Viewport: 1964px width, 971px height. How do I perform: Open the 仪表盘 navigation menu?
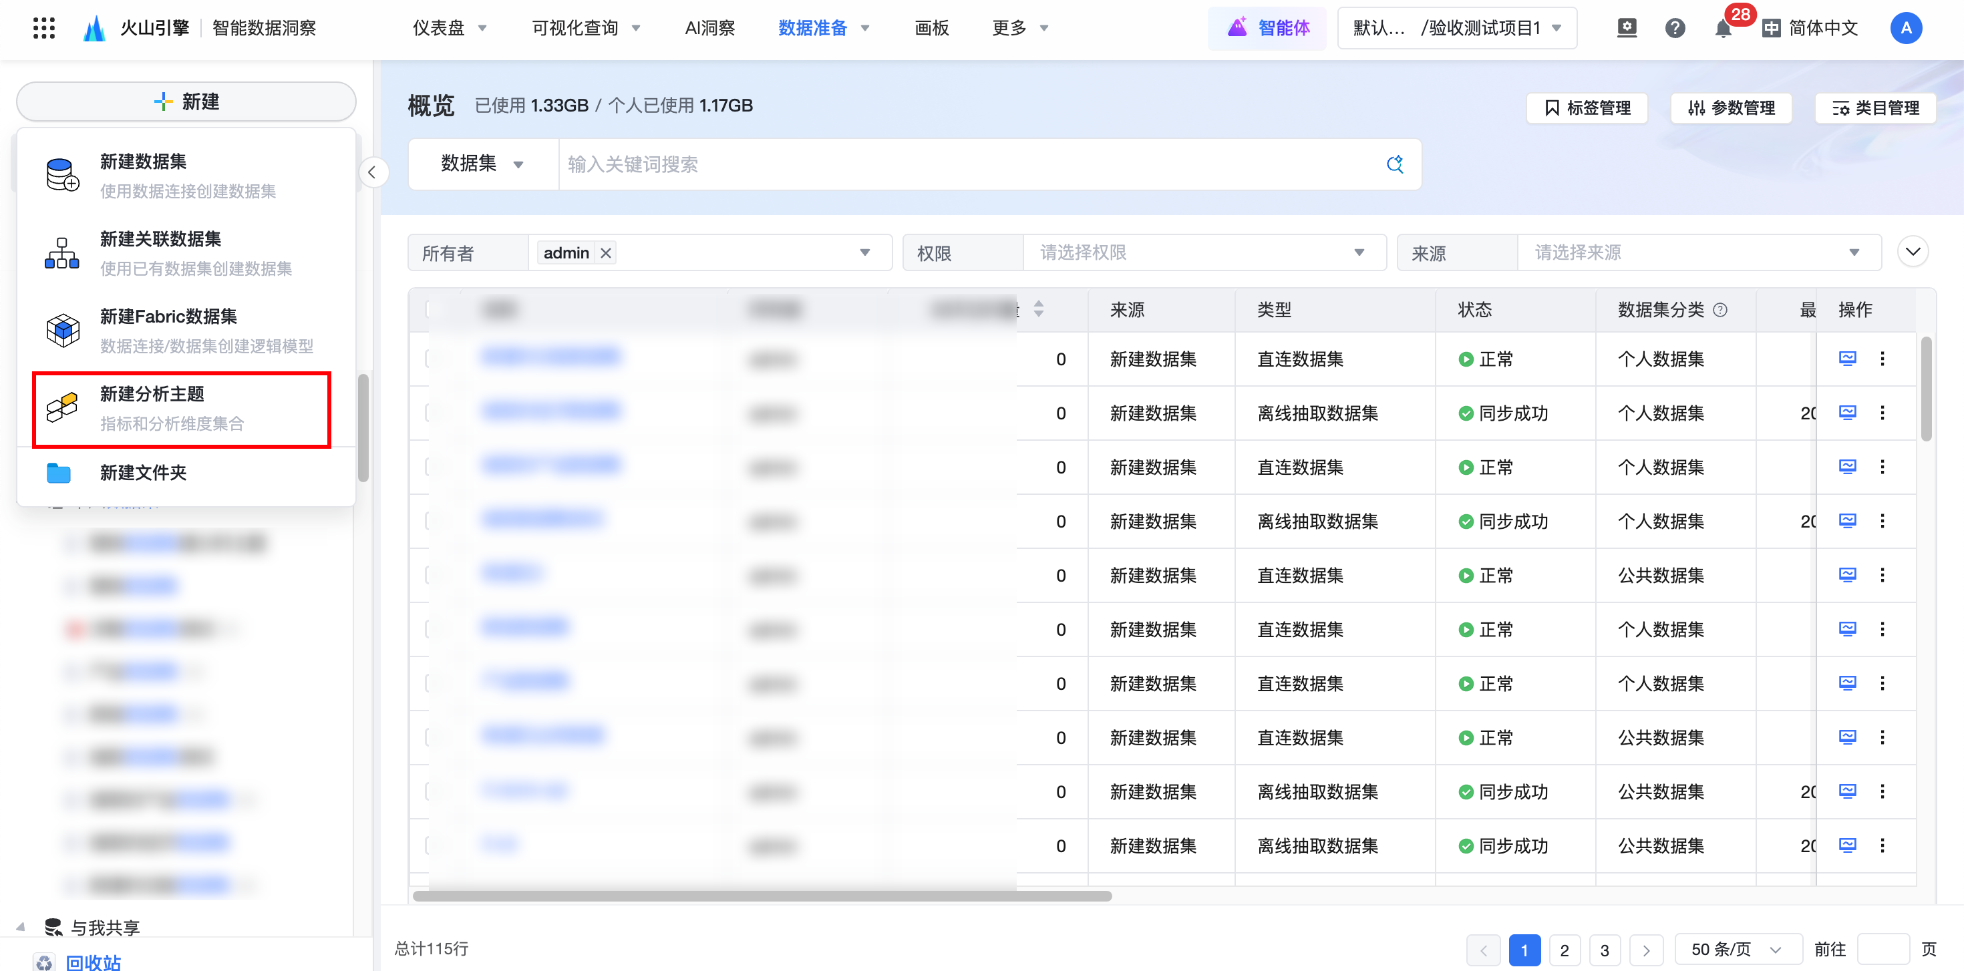[x=449, y=28]
